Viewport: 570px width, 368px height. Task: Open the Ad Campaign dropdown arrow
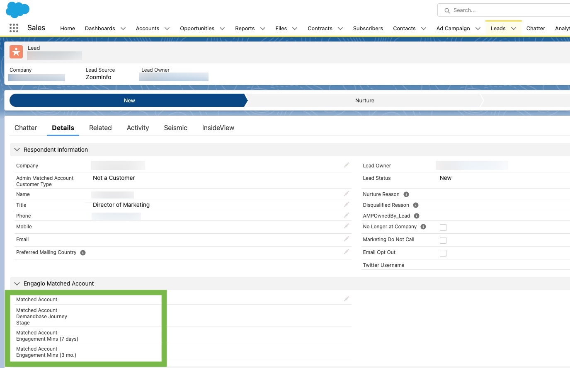click(x=478, y=29)
